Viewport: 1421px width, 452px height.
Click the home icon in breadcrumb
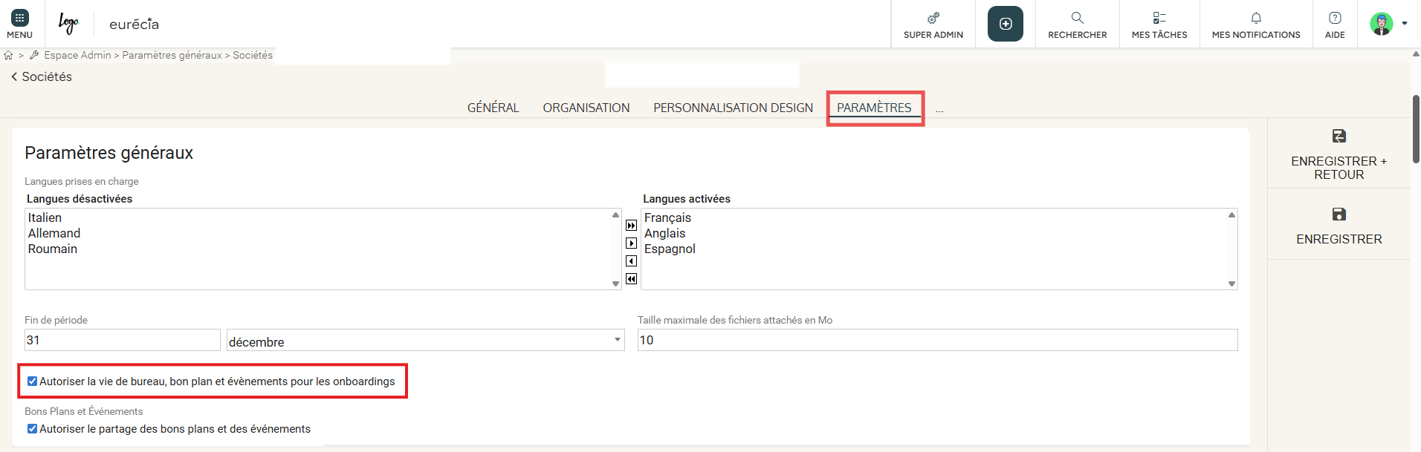[x=9, y=56]
